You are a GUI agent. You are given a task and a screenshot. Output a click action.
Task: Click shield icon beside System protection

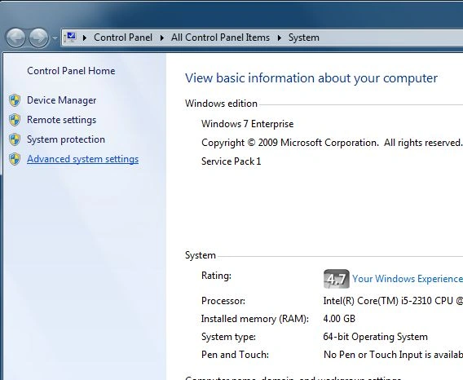click(15, 139)
